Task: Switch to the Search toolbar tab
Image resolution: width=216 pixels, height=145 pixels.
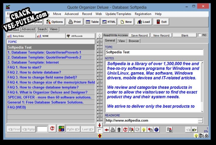Action: (x=42, y=29)
